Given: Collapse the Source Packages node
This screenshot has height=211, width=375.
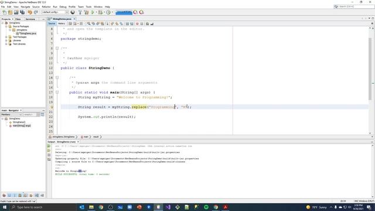Looking at the screenshot, I should (6, 26).
